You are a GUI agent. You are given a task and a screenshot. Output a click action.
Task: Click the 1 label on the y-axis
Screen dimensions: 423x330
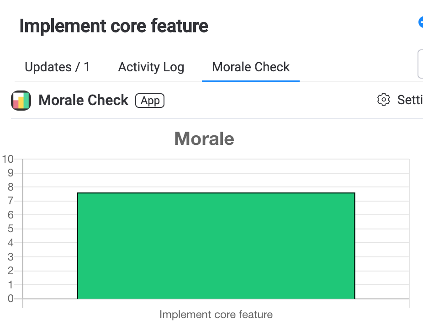click(x=11, y=285)
